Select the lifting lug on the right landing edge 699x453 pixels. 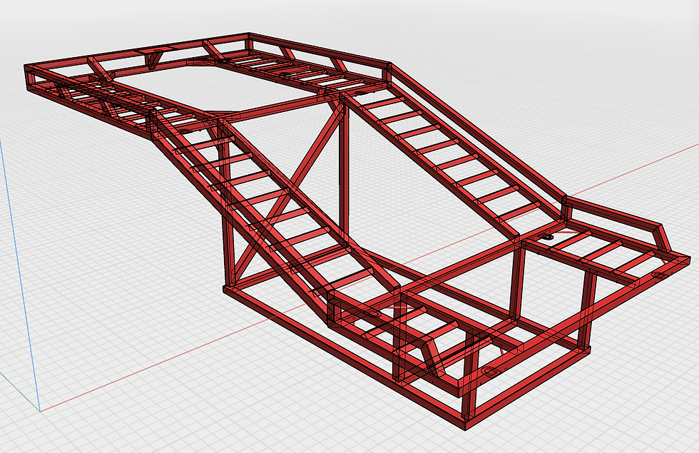pyautogui.click(x=659, y=275)
